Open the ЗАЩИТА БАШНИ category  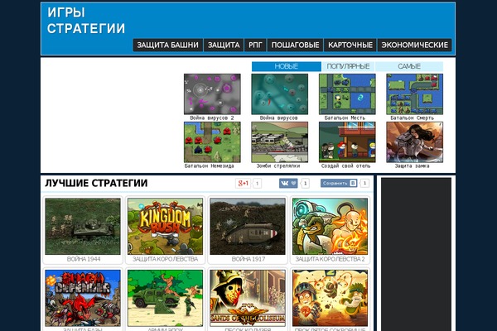click(167, 45)
